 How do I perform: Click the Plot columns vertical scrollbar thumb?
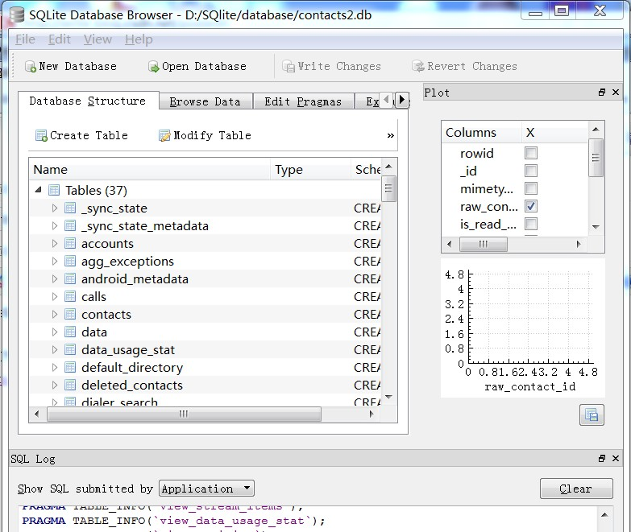click(x=596, y=158)
